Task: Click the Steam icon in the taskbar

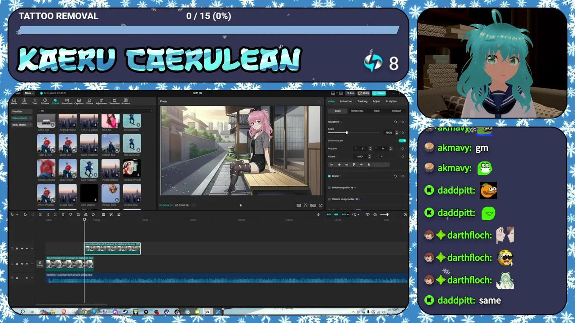Action: (125, 312)
